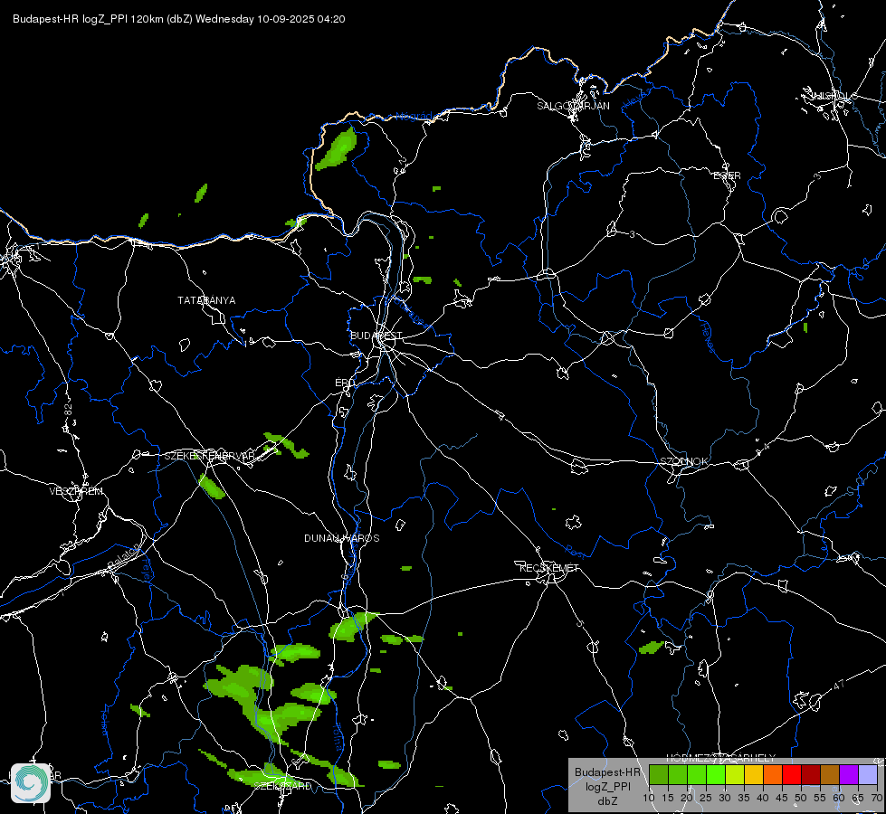The width and height of the screenshot is (886, 814).
Task: Click the BUDAPEST city label
Action: click(376, 336)
